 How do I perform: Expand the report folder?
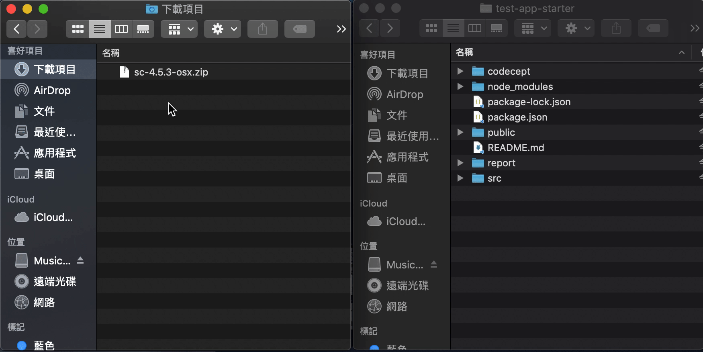(x=460, y=163)
